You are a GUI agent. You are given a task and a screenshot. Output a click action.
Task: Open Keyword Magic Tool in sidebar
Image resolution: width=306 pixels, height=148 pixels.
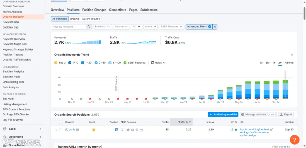(x=15, y=44)
